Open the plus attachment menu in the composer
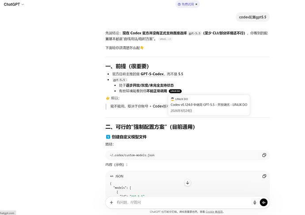Screen dimensions: 305x215 pyautogui.click(x=111, y=203)
